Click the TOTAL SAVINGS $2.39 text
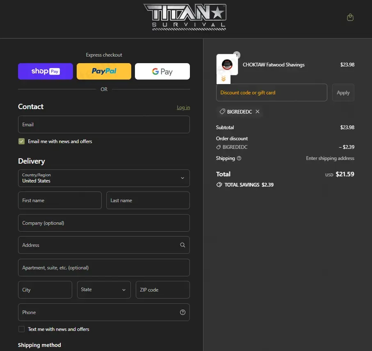 tap(249, 185)
